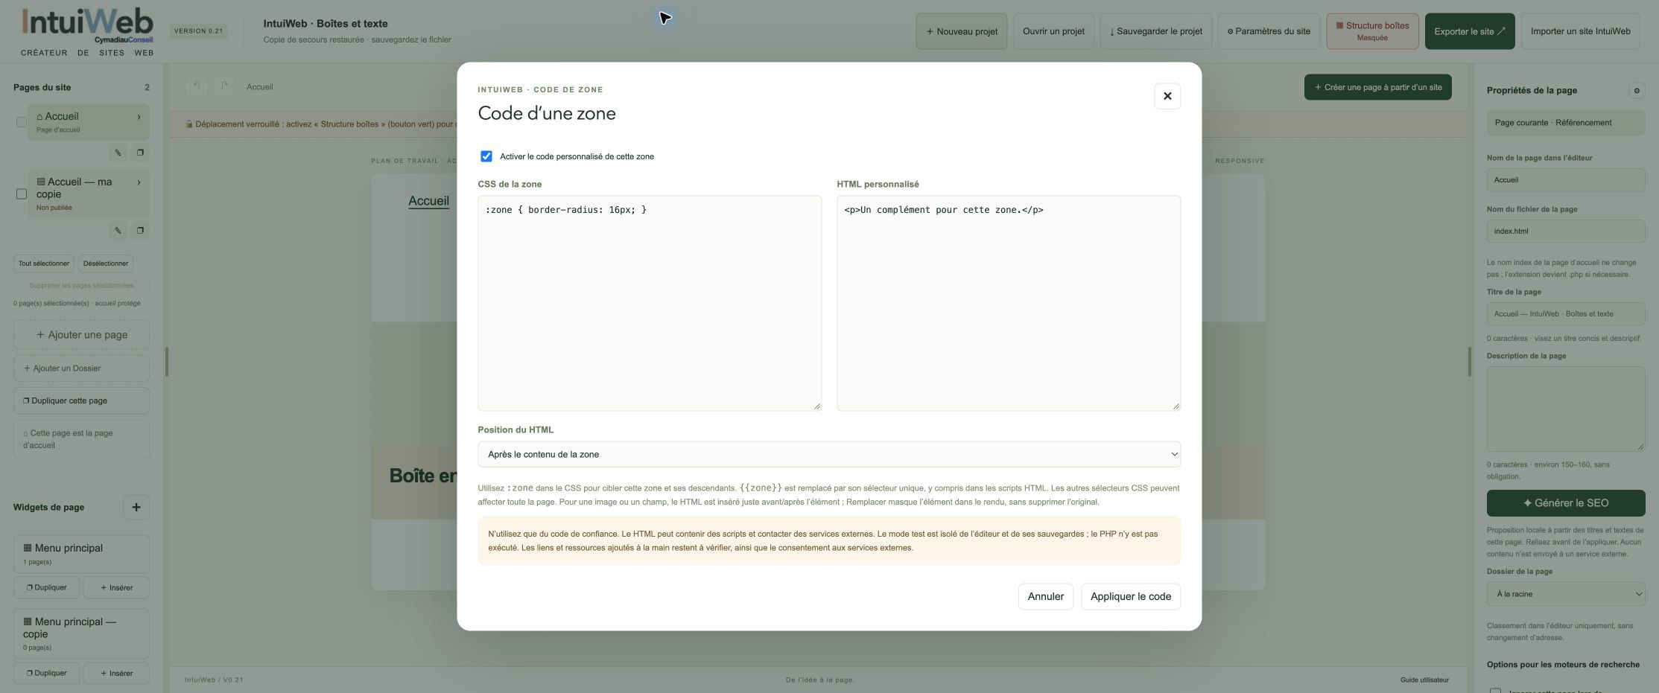Click Insérer under Menu principal — copie
1659x693 pixels.
[116, 673]
